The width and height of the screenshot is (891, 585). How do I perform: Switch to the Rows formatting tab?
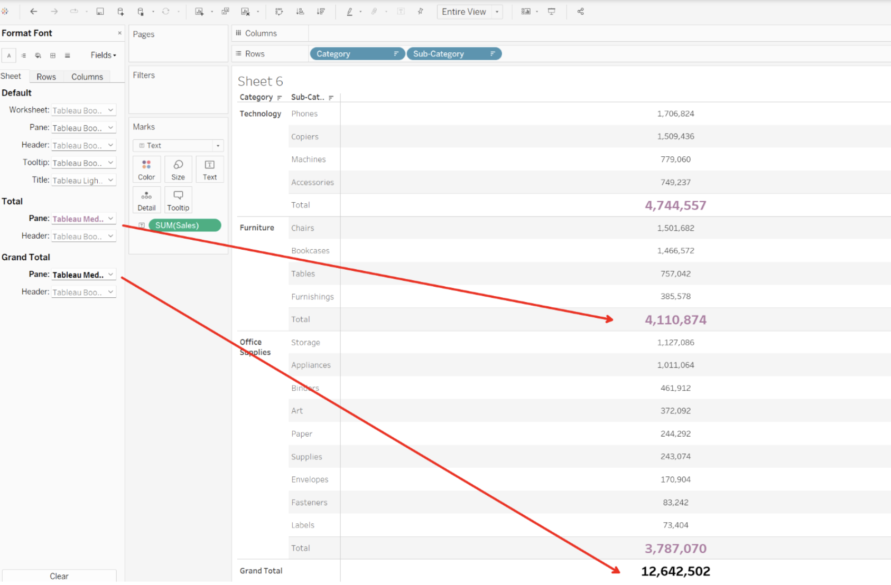(46, 76)
